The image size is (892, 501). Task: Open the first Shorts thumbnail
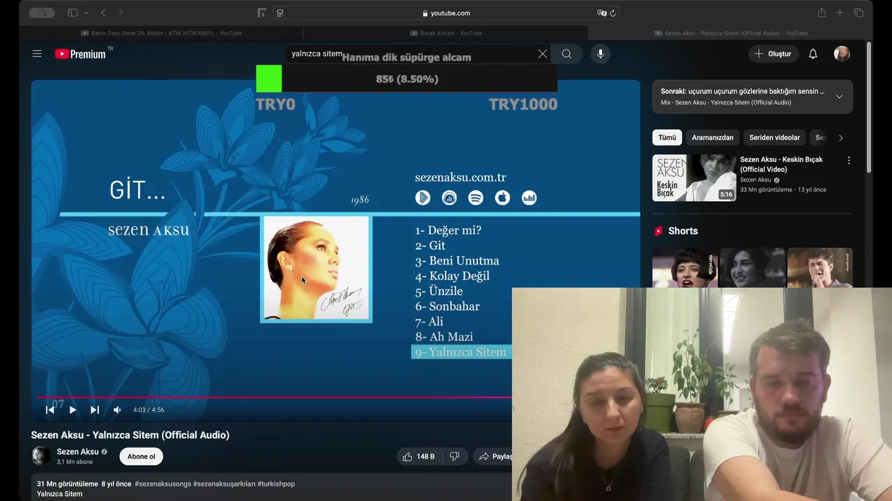pos(684,268)
